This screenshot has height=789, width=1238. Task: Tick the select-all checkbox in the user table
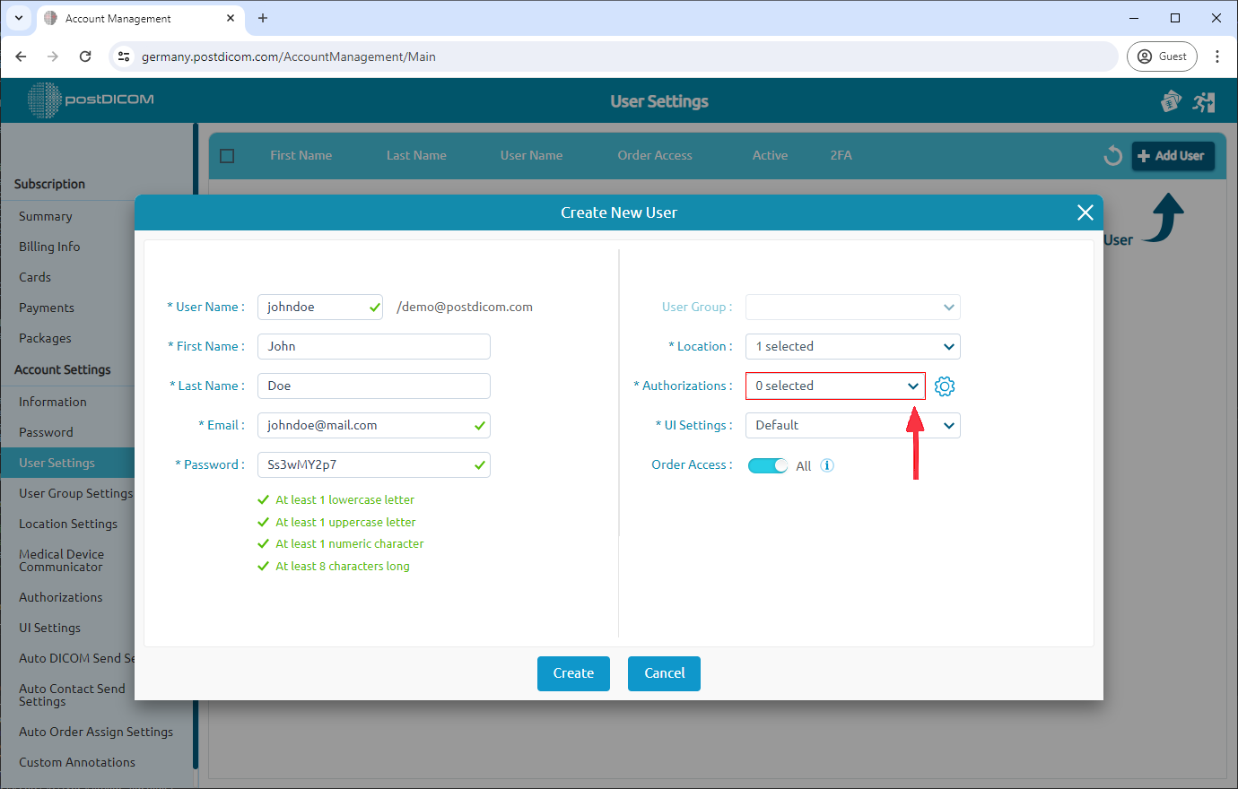click(227, 155)
